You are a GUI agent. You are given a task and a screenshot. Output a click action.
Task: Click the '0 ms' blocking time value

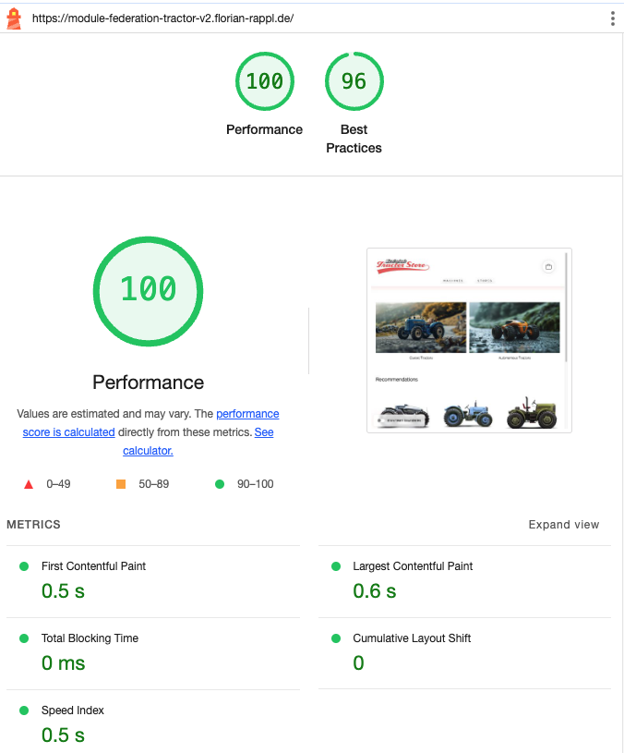pyautogui.click(x=64, y=663)
